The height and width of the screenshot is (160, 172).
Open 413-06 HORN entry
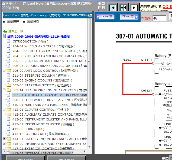pos(28,129)
